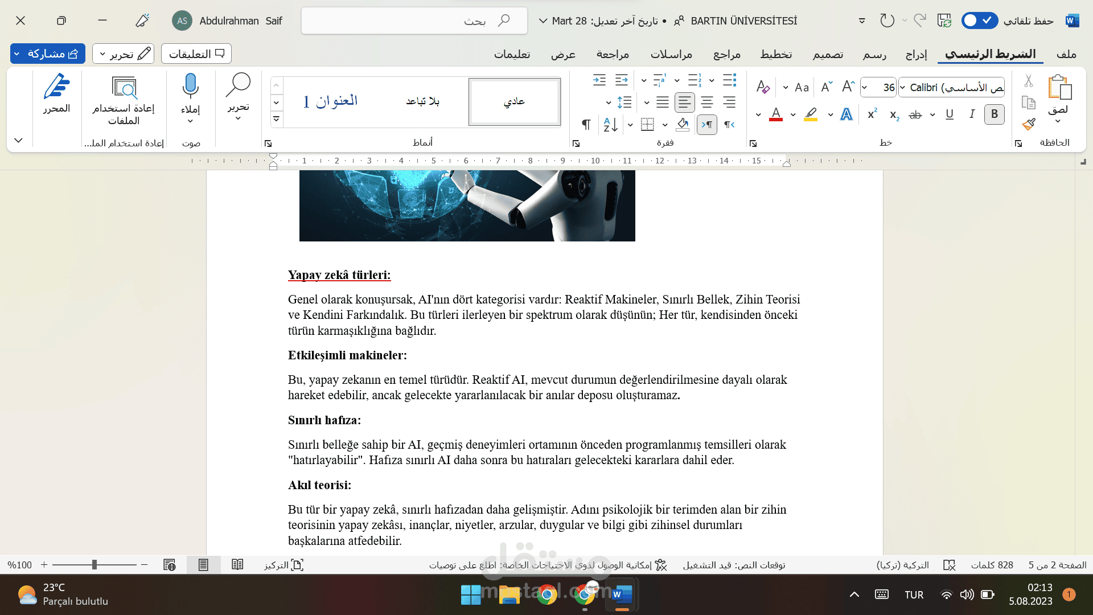This screenshot has height=615, width=1093.
Task: Toggle Bold formatting button
Action: (x=994, y=114)
